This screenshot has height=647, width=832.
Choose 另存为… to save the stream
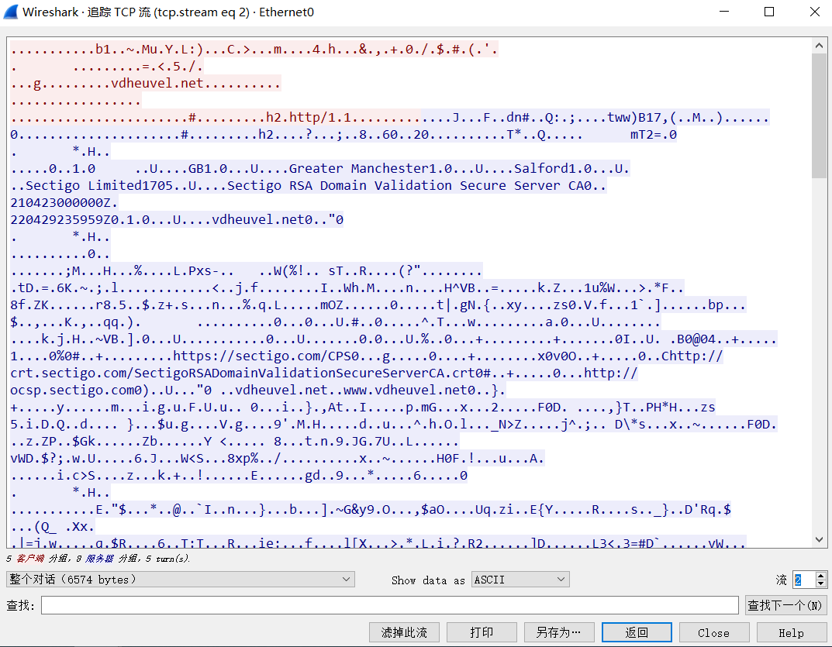[x=559, y=632]
